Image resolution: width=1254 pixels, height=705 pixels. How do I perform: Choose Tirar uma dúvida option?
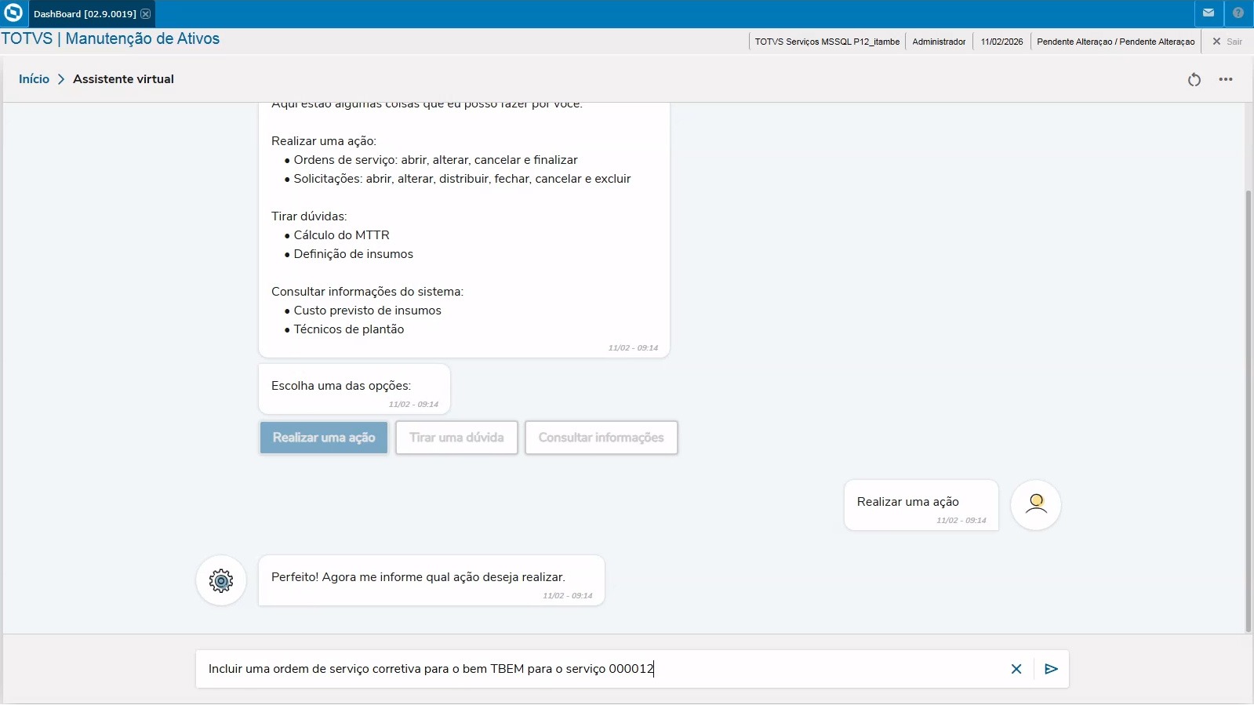(x=456, y=438)
